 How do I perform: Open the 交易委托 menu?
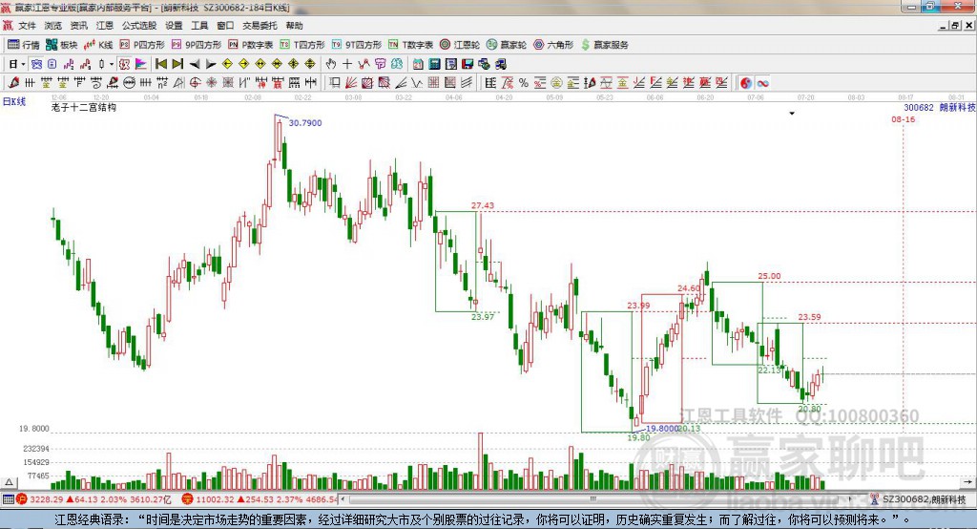pos(260,26)
